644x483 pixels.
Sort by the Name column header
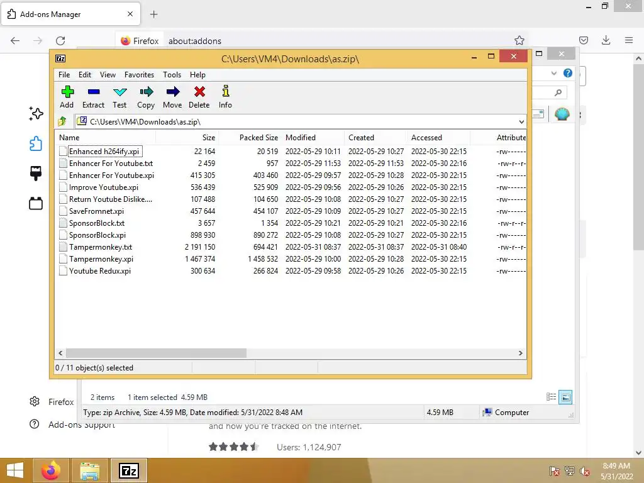click(x=106, y=138)
